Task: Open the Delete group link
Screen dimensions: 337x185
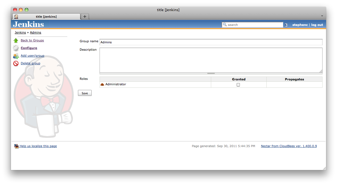Action: coord(30,63)
